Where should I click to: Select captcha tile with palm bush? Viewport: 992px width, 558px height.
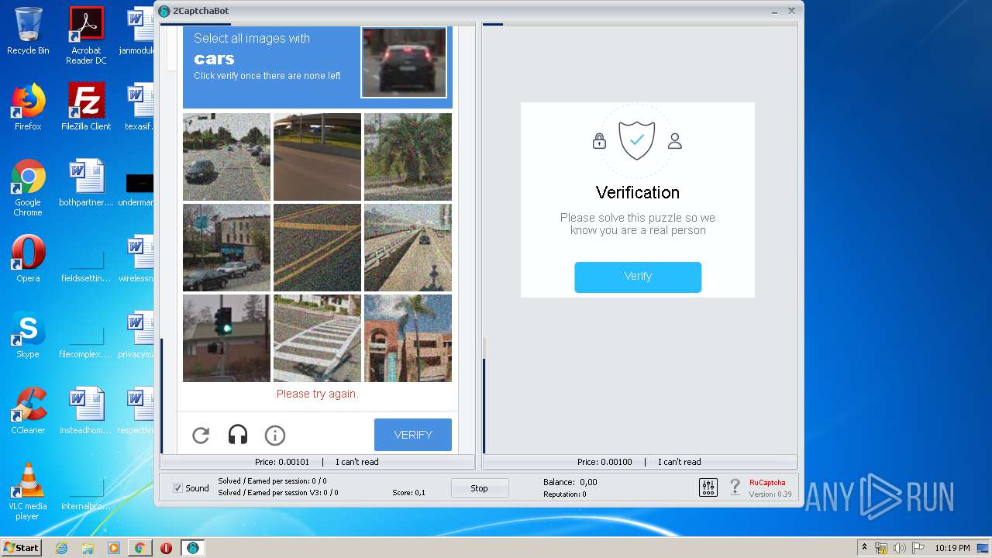point(408,157)
